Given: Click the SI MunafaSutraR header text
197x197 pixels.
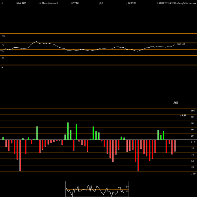Looking at the screenshot, I should click(48, 3).
